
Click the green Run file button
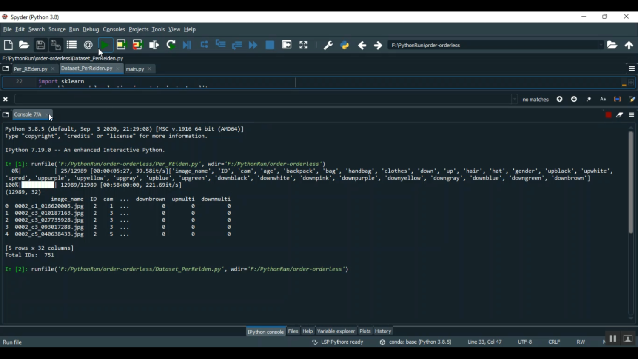coord(105,45)
